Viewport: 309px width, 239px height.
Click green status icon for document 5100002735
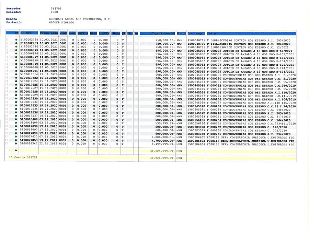[16, 40]
